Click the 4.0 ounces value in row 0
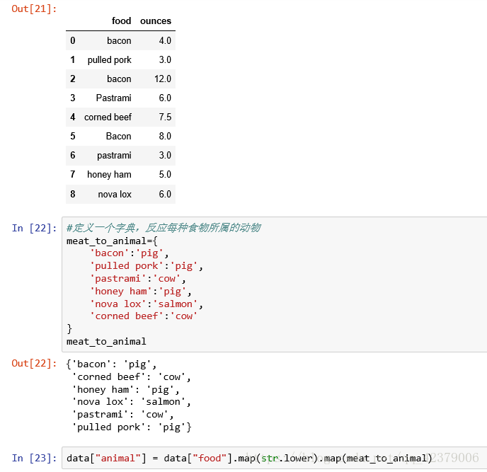 tap(165, 40)
